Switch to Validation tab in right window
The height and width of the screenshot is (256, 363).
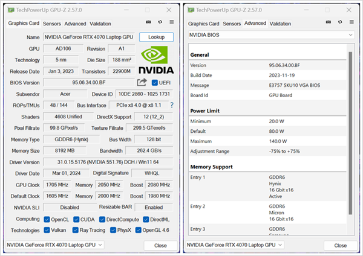click(x=280, y=24)
